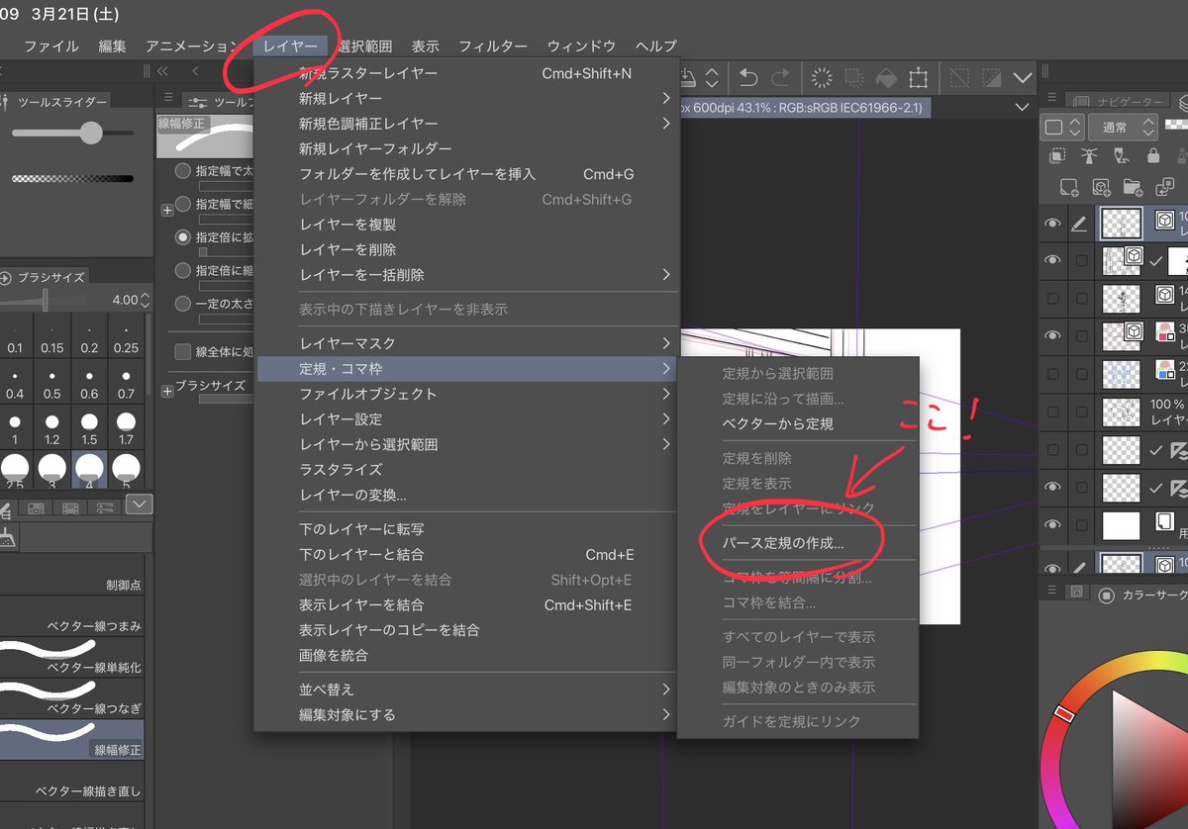
Task: Expand the 新規レイヤー submenu arrow
Action: point(666,98)
